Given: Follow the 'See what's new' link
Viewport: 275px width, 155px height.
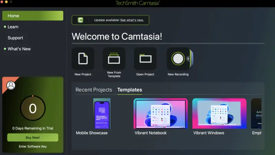Looking at the screenshot, I should click(132, 20).
